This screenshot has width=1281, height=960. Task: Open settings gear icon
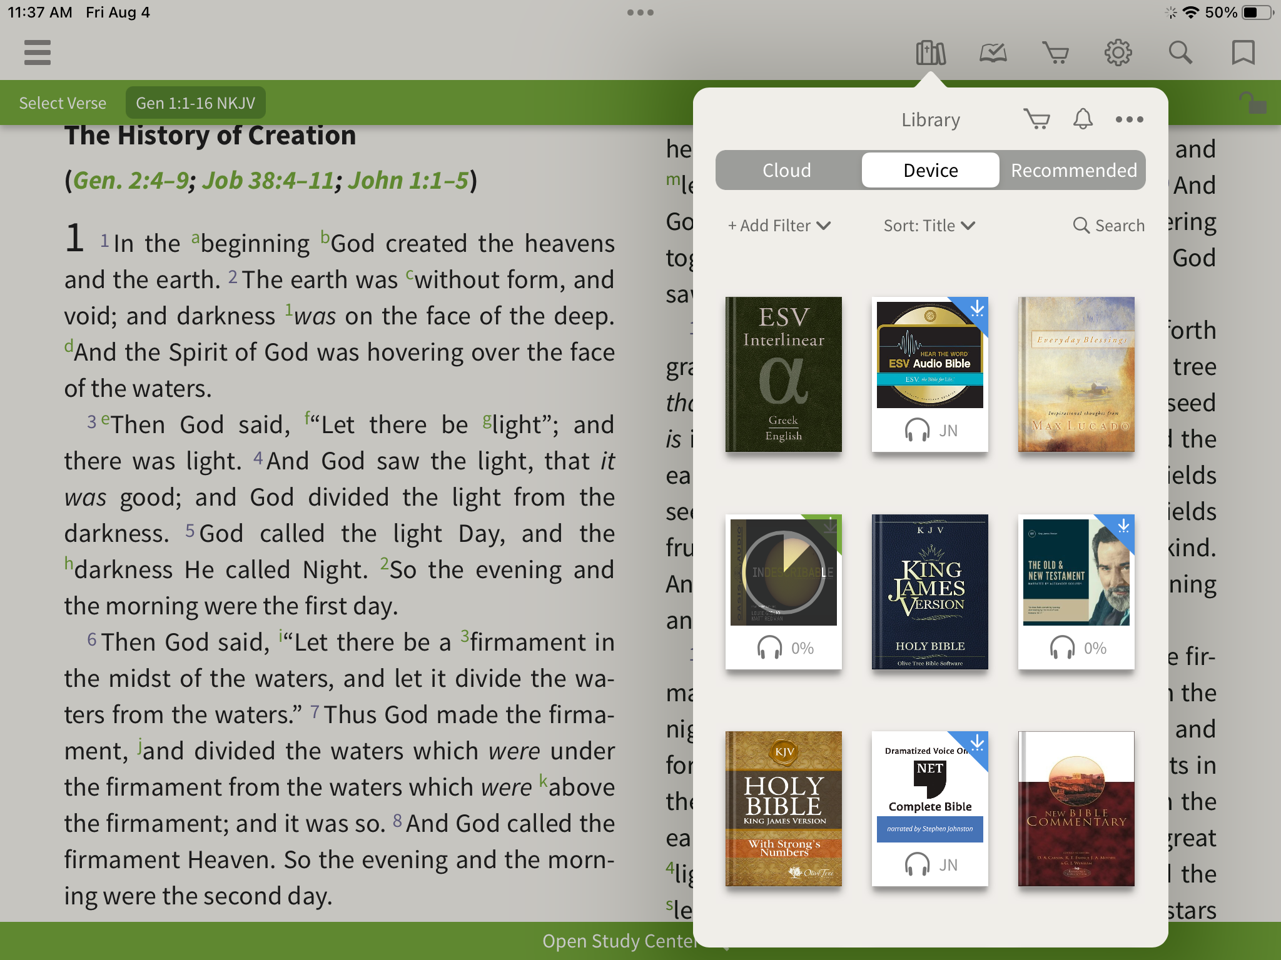[x=1118, y=52]
